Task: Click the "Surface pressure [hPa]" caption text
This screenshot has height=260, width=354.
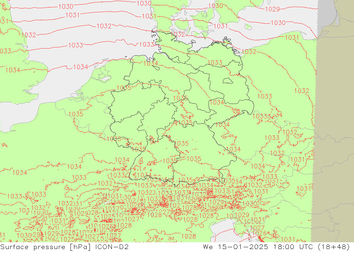Action: [x=46, y=247]
